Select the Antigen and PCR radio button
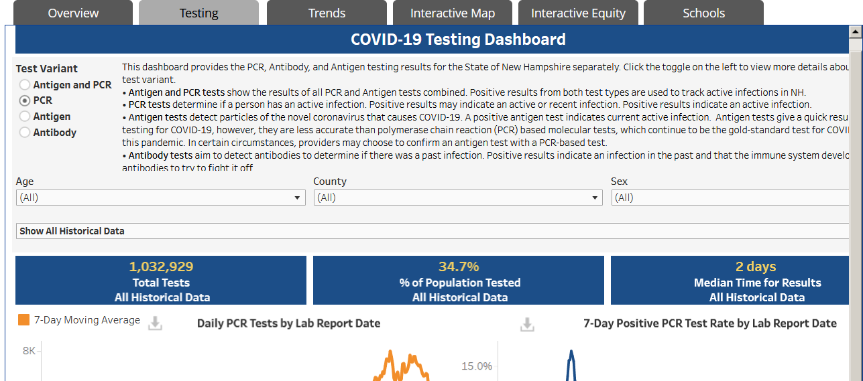The image size is (863, 381). [x=25, y=85]
